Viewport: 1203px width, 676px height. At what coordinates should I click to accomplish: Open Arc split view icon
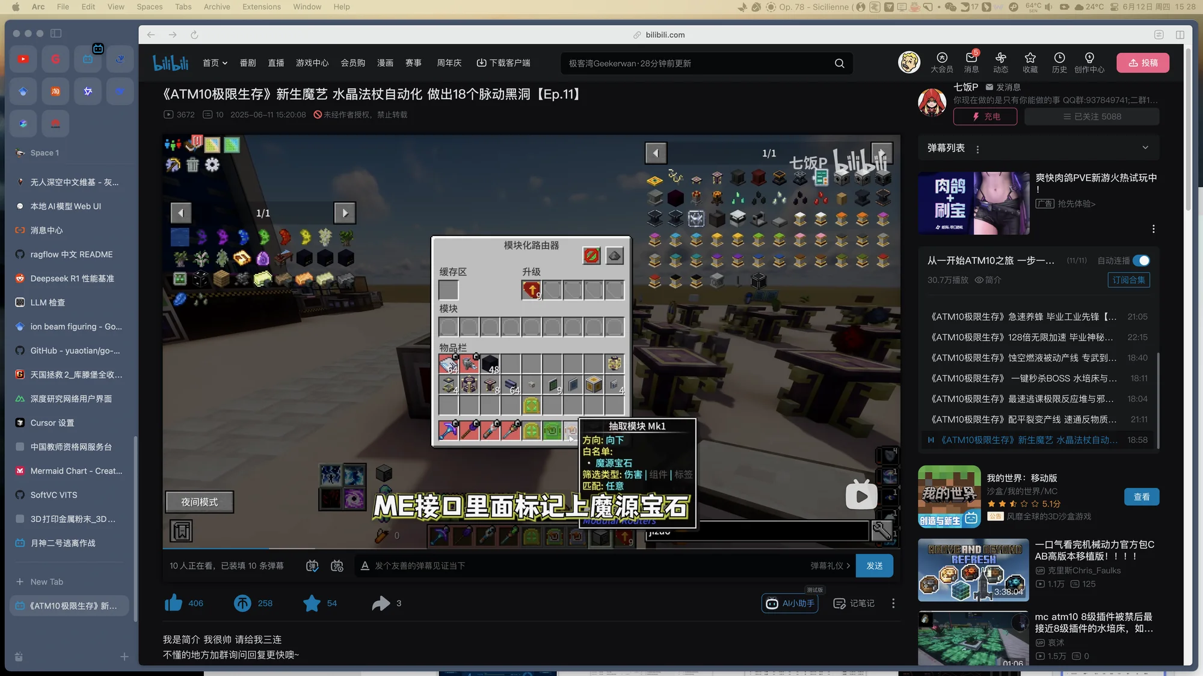click(x=1180, y=35)
